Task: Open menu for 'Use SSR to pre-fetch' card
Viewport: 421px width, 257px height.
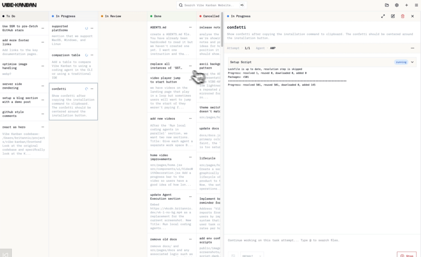Action: tap(43, 28)
